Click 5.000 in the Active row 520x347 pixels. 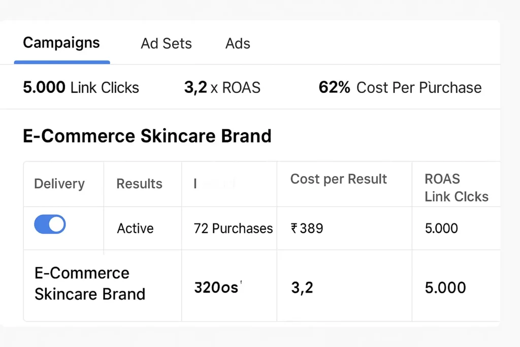point(441,229)
